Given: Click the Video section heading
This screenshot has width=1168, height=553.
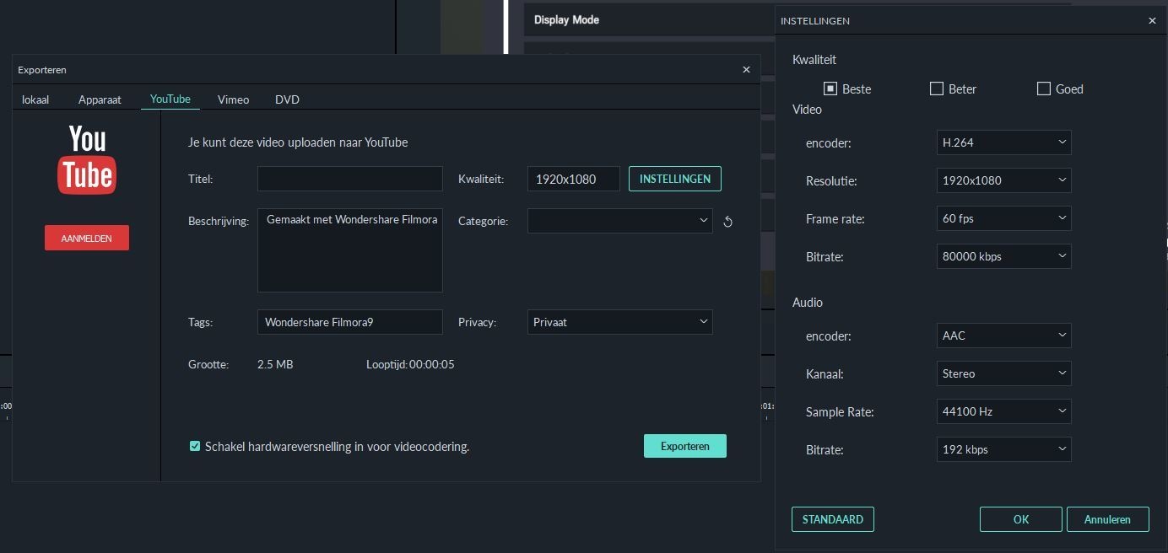Looking at the screenshot, I should [807, 109].
